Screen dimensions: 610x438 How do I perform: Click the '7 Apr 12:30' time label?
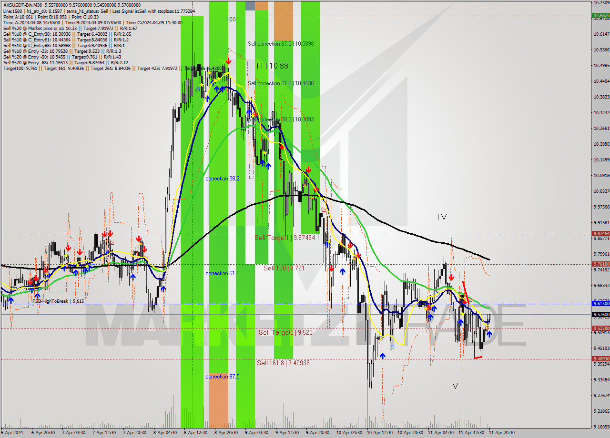(104, 433)
